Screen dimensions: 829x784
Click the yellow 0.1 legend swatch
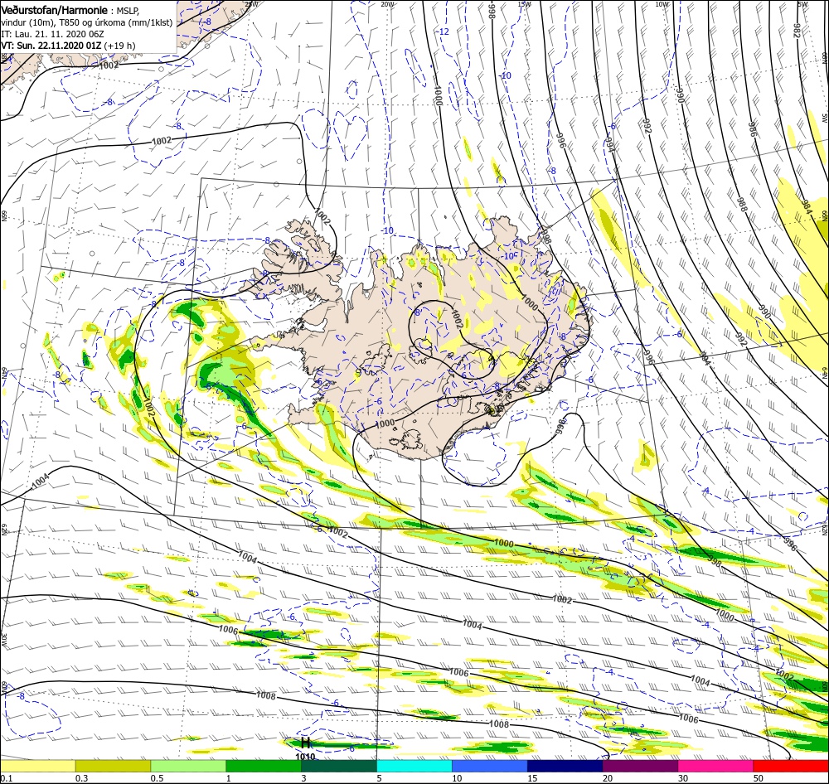pos(38,766)
